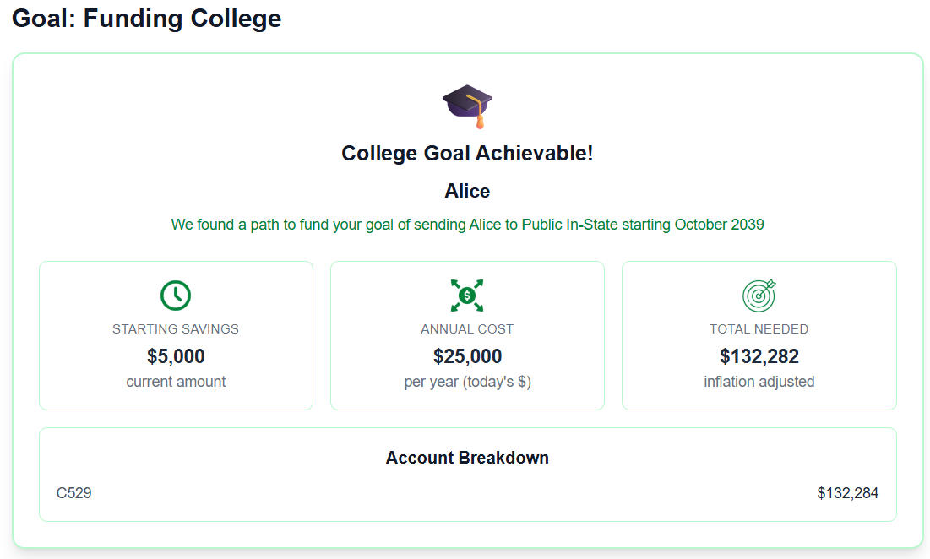Click the ANNUAL COST label
This screenshot has height=559, width=930.
(x=467, y=329)
